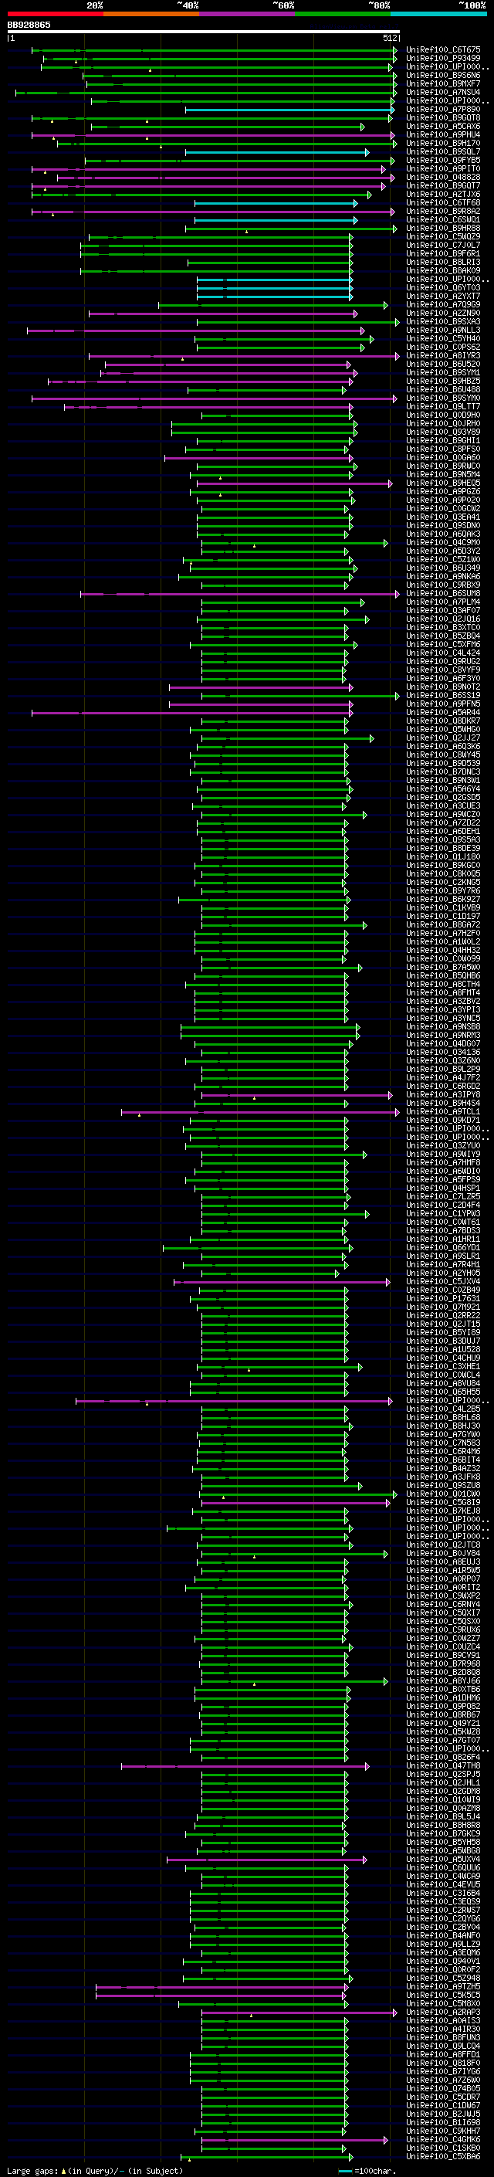Select hit label UniRef100_C6TF68
This screenshot has width=494, height=2177.
pyautogui.click(x=443, y=203)
